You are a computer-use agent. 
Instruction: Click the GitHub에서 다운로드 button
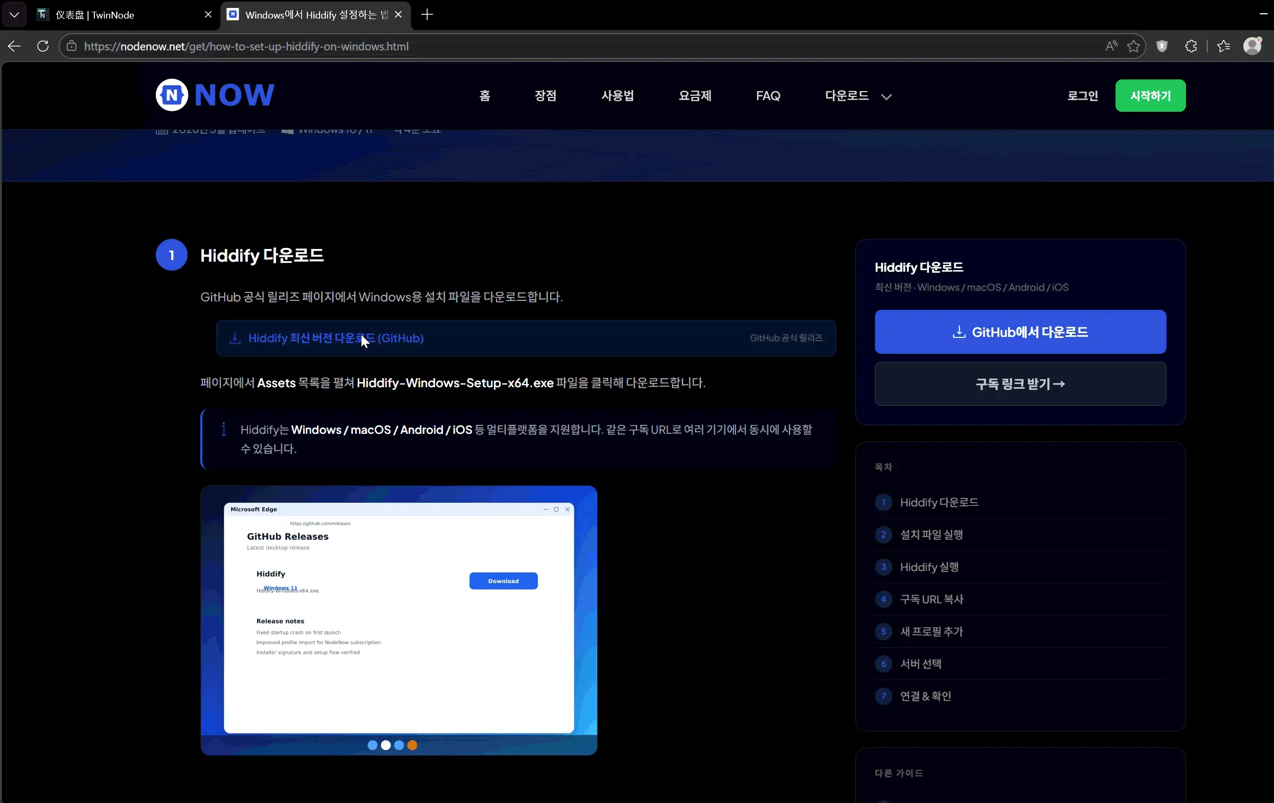click(1019, 332)
